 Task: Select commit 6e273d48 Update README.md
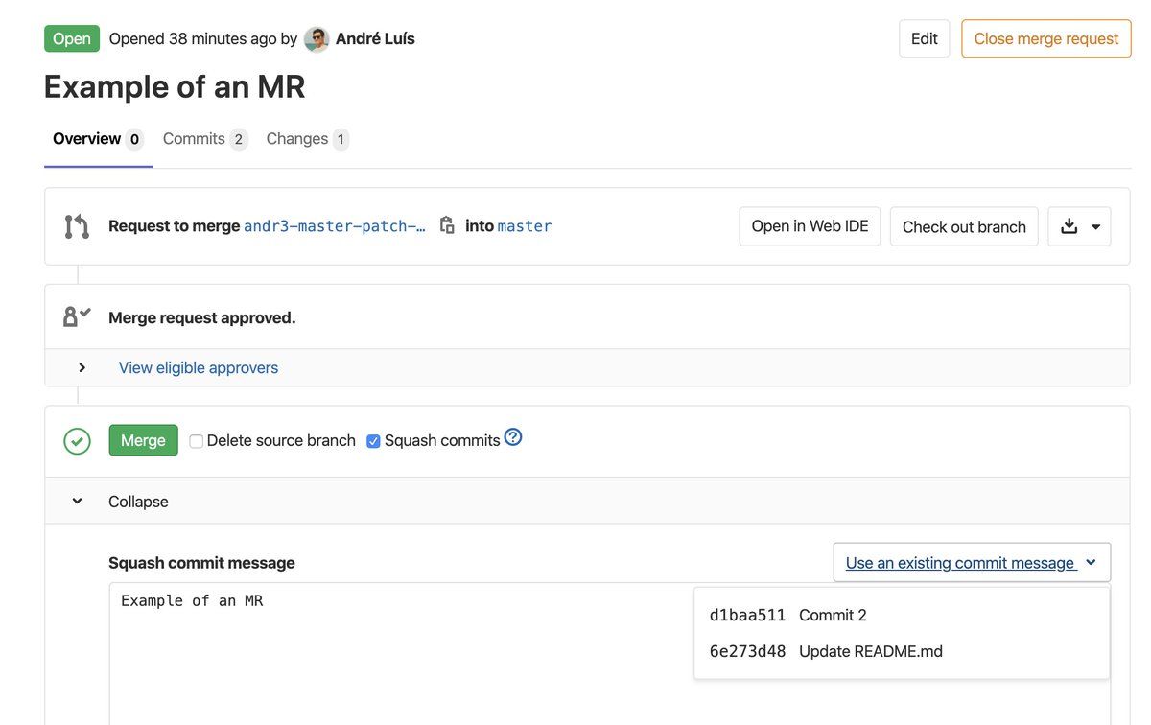click(x=871, y=652)
